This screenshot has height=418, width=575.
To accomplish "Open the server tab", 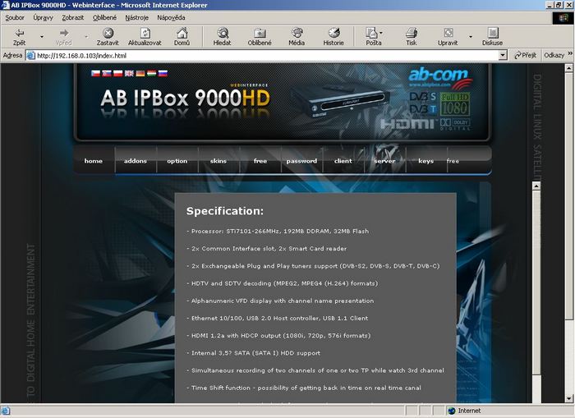I will (x=384, y=161).
